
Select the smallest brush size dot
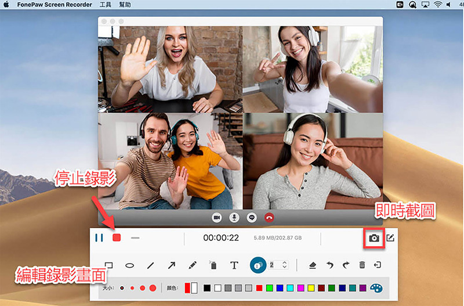[122, 288]
